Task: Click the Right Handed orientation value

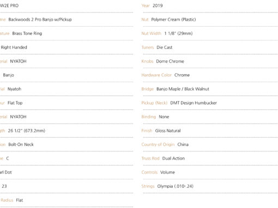Action: (14, 47)
